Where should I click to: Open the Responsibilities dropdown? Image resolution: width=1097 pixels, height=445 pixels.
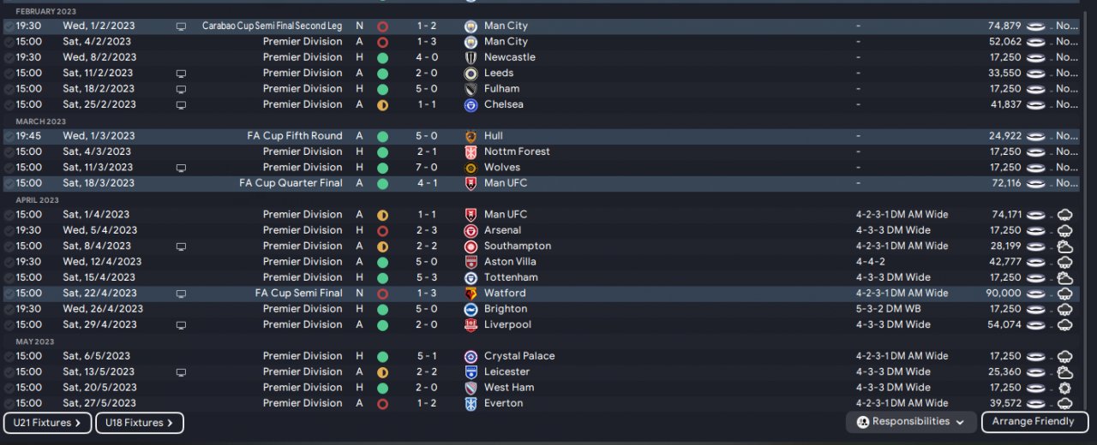(912, 422)
